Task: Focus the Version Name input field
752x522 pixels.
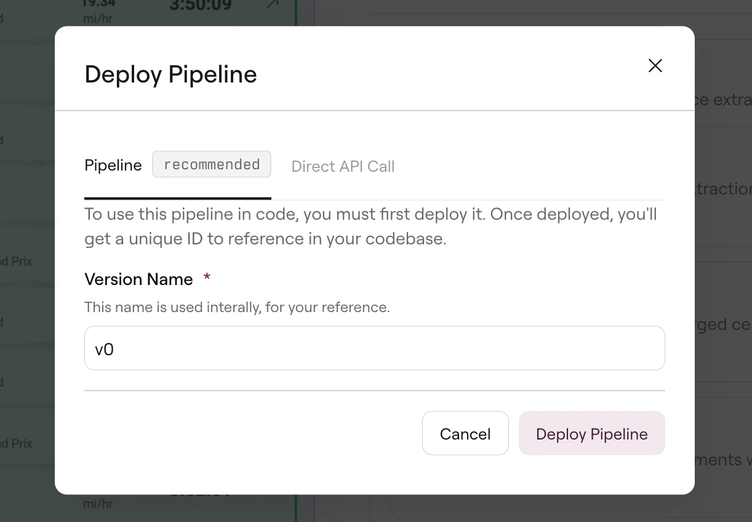Action: (x=374, y=348)
